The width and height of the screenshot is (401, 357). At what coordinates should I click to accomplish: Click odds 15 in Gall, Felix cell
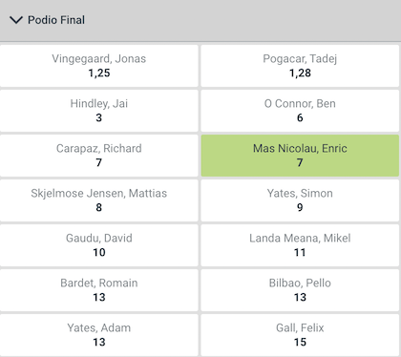tap(300, 342)
